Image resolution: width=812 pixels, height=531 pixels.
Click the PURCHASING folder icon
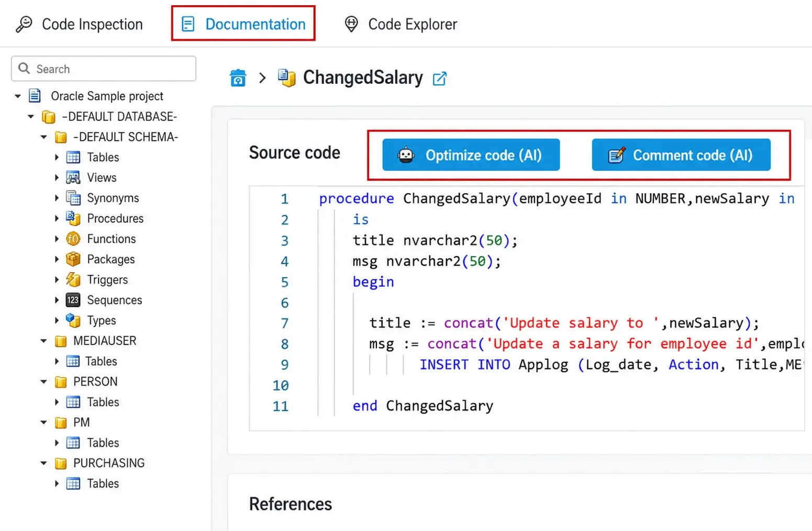click(x=61, y=463)
